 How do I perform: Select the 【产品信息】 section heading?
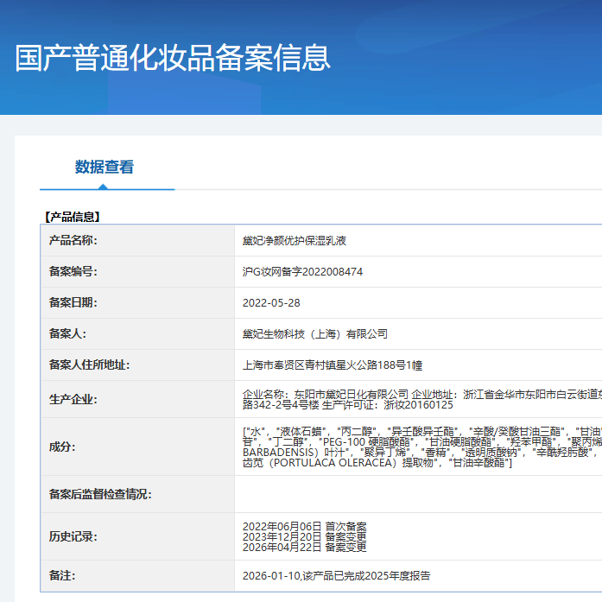click(x=72, y=217)
